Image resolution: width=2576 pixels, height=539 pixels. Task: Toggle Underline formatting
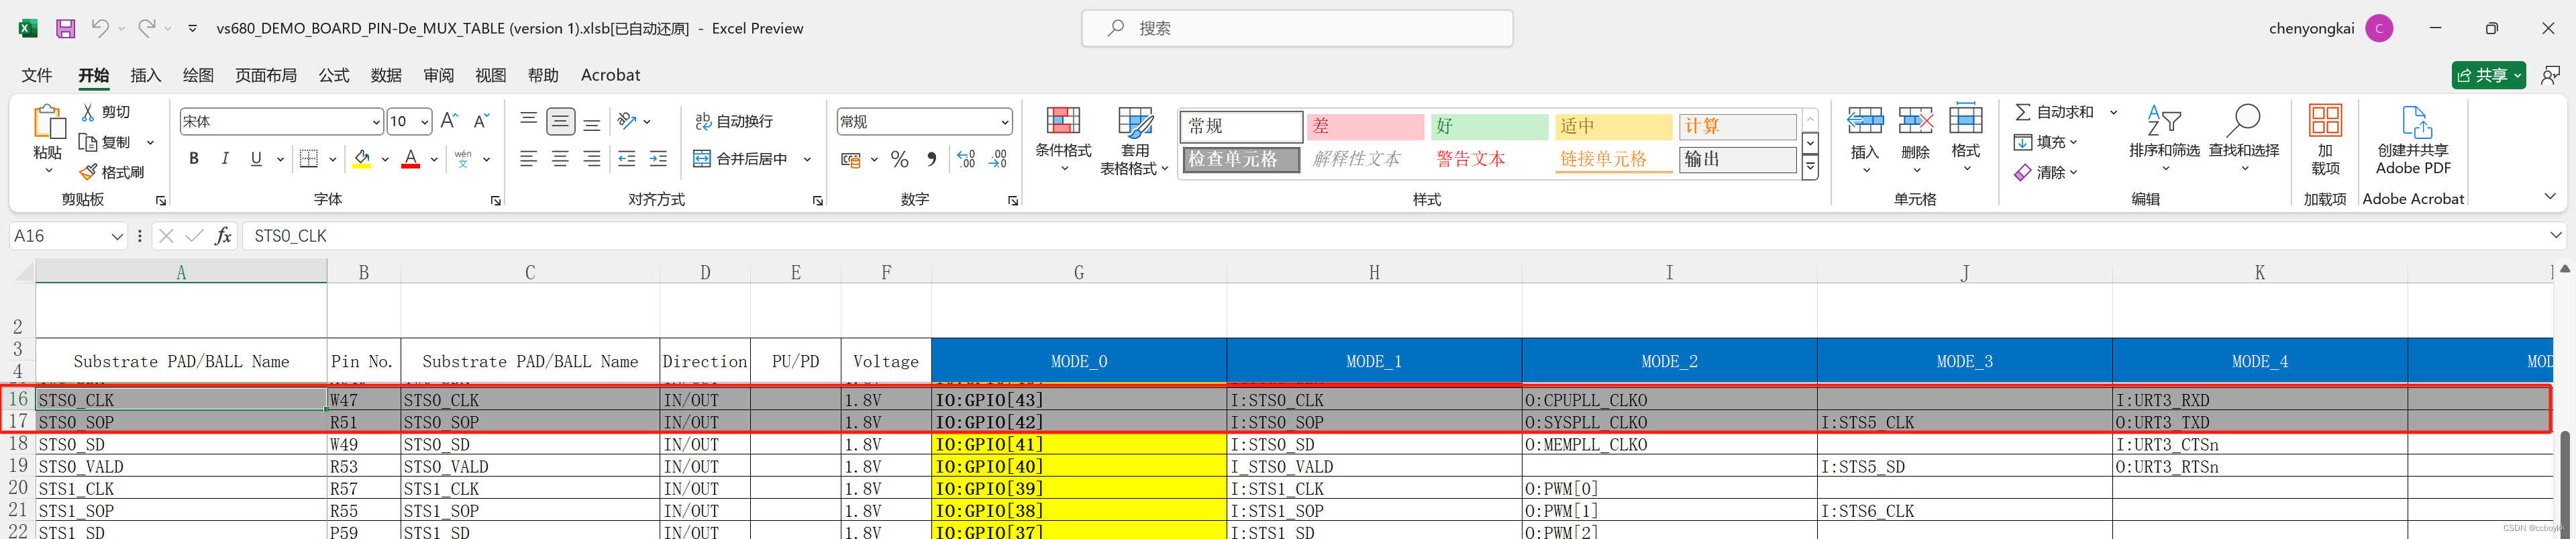click(x=256, y=158)
